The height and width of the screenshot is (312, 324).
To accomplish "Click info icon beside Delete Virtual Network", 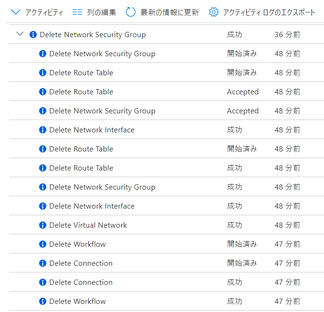I will 42,225.
